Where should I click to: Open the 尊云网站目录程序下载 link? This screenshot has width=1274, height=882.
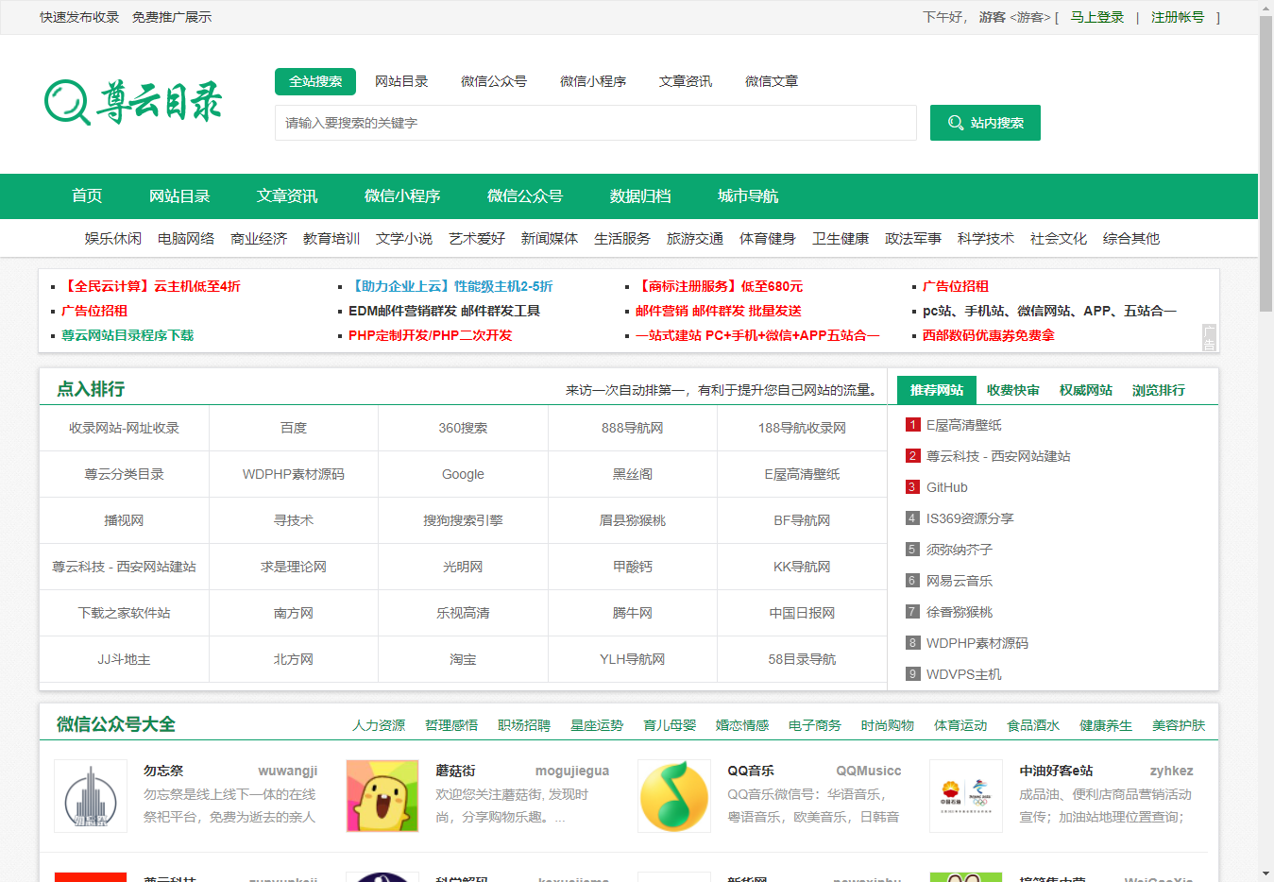point(127,335)
